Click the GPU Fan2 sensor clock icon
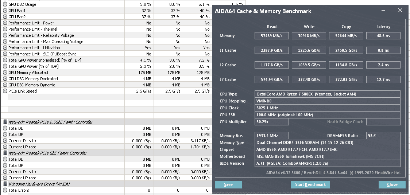 click(5, 17)
